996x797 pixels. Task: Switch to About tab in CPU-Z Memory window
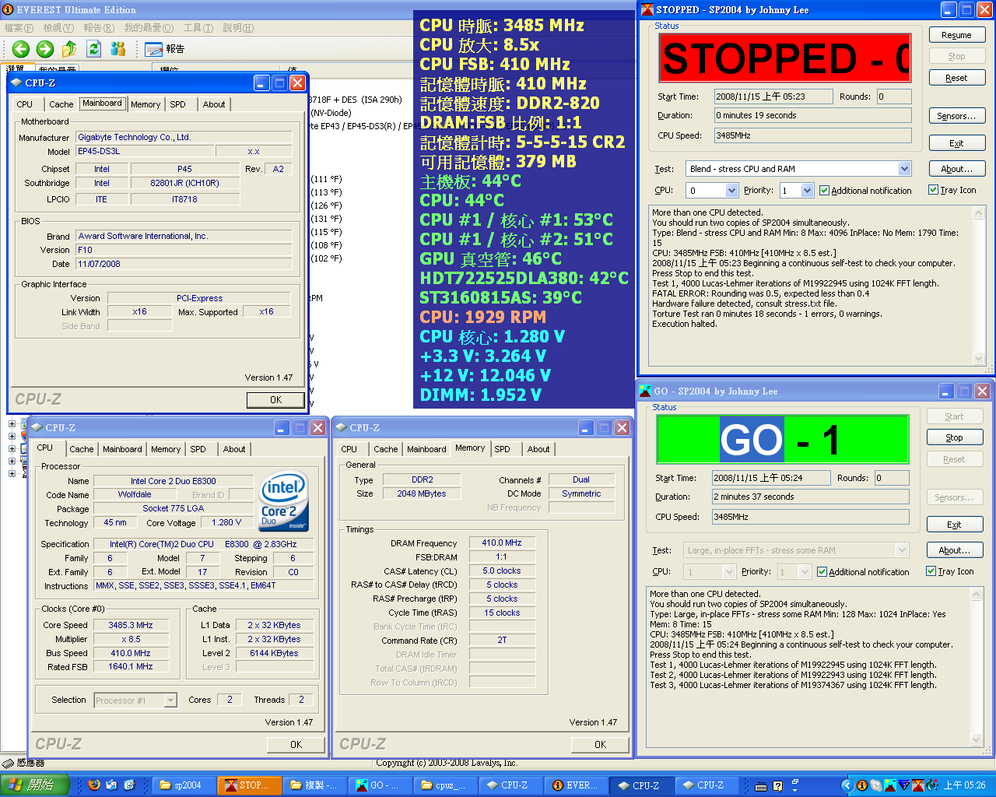click(538, 449)
